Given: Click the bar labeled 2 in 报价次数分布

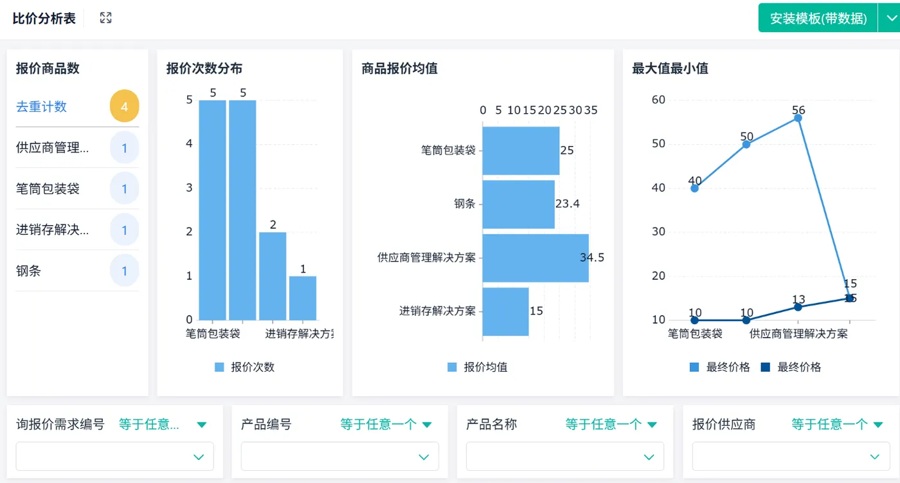Looking at the screenshot, I should click(x=273, y=276).
